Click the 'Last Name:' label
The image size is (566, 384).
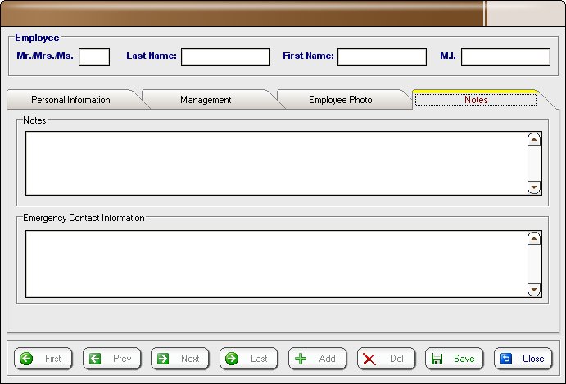(152, 56)
